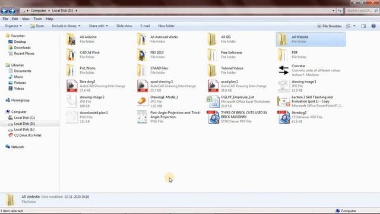Start the Slide show
This screenshot has width=380, height=214.
[x=124, y=26]
